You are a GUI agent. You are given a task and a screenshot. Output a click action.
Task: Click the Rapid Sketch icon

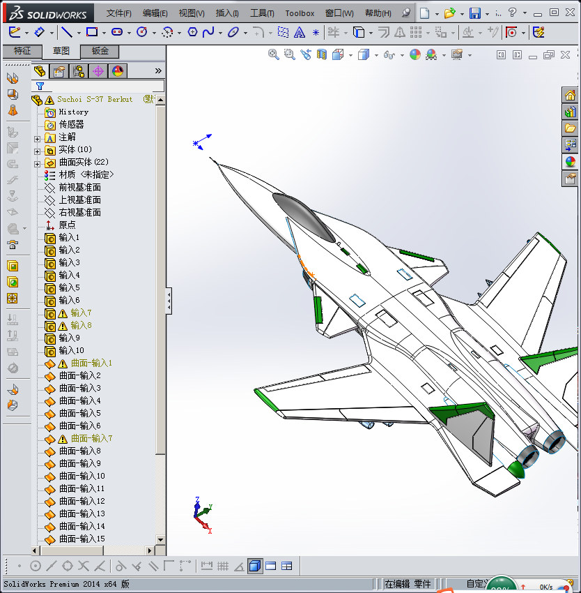coord(539,33)
